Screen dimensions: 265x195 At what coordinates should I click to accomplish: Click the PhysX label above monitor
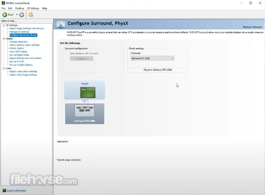(x=85, y=84)
